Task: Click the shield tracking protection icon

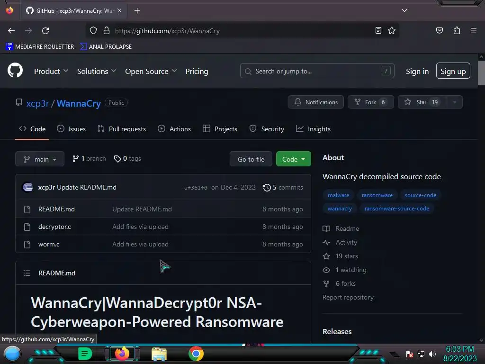Action: (93, 31)
